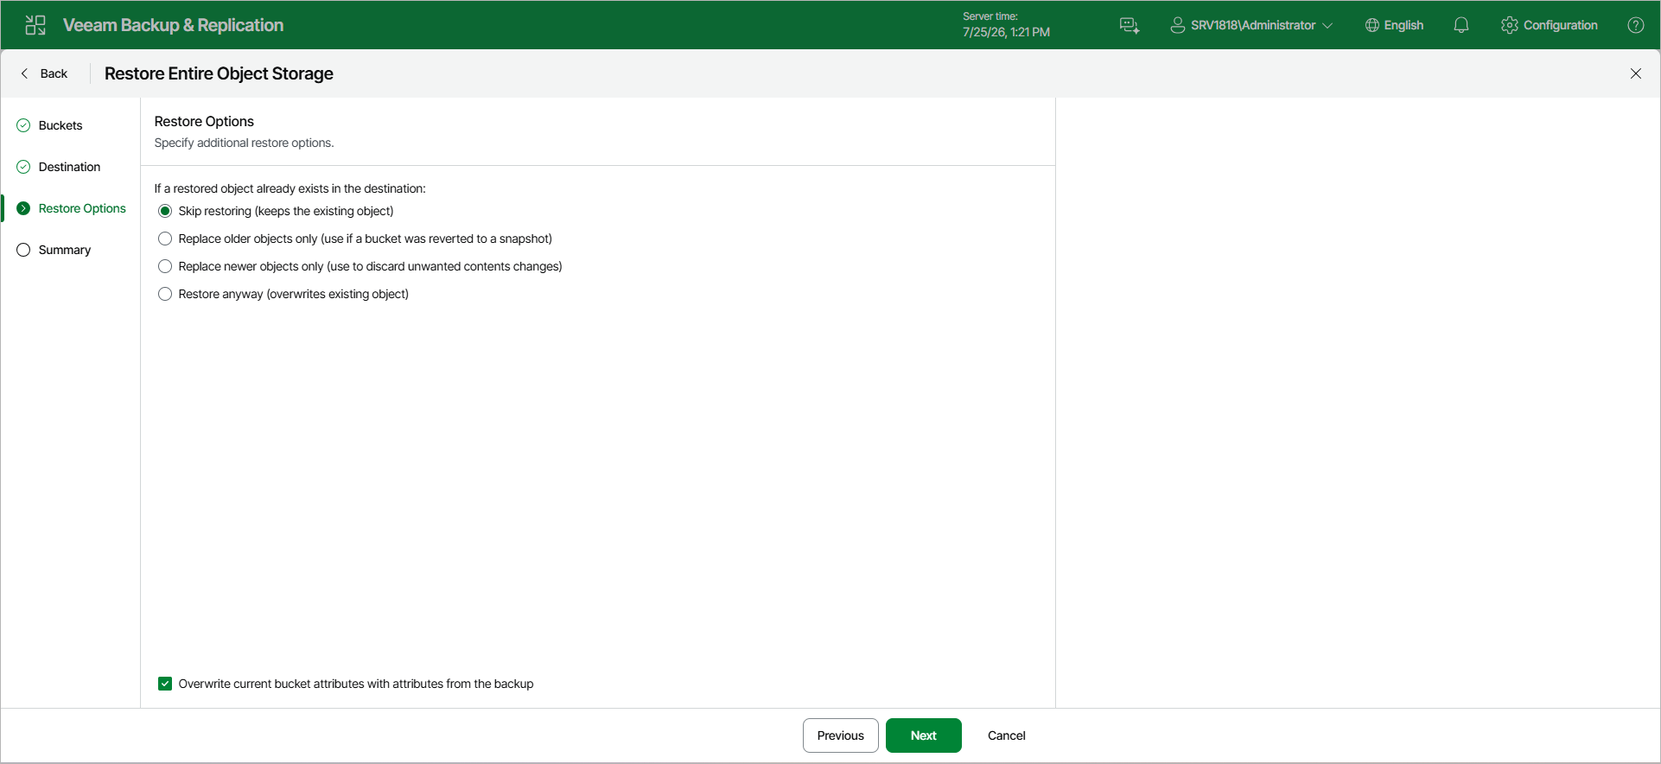Close the Restore Entire Object Storage wizard
1661x764 pixels.
coord(1636,73)
